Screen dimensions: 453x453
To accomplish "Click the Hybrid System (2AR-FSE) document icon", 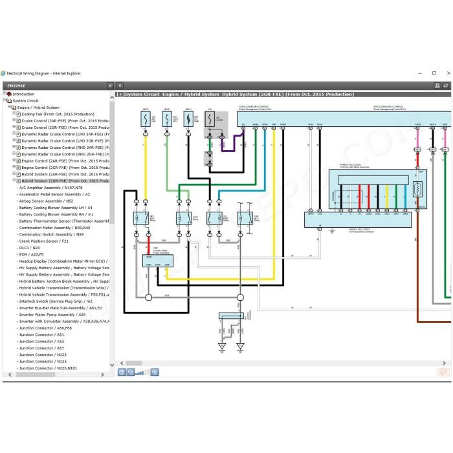I will [x=18, y=174].
